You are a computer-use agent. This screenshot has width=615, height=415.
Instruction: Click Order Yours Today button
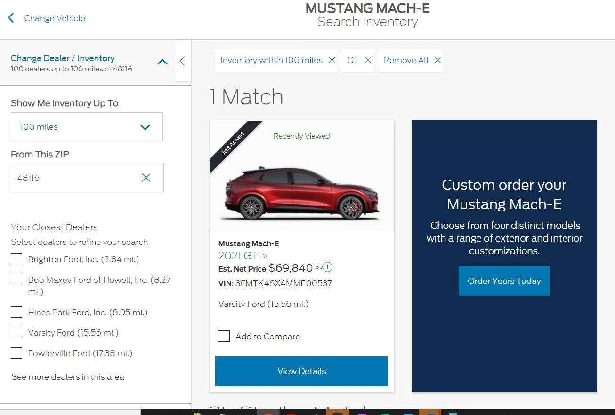click(x=504, y=281)
